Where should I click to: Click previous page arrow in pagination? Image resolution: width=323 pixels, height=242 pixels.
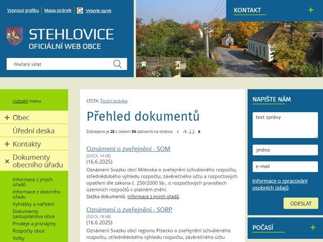178,132
